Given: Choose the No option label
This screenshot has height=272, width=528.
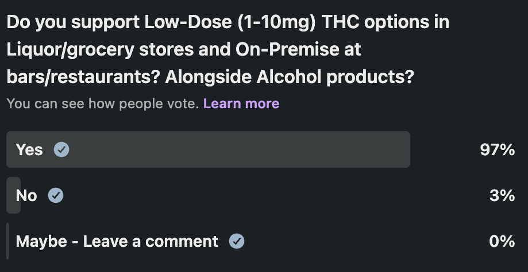Looking at the screenshot, I should 26,196.
